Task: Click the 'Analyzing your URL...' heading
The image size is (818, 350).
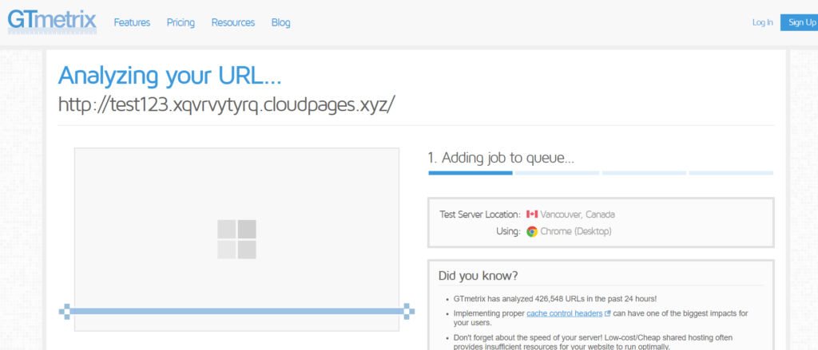Action: pyautogui.click(x=170, y=76)
